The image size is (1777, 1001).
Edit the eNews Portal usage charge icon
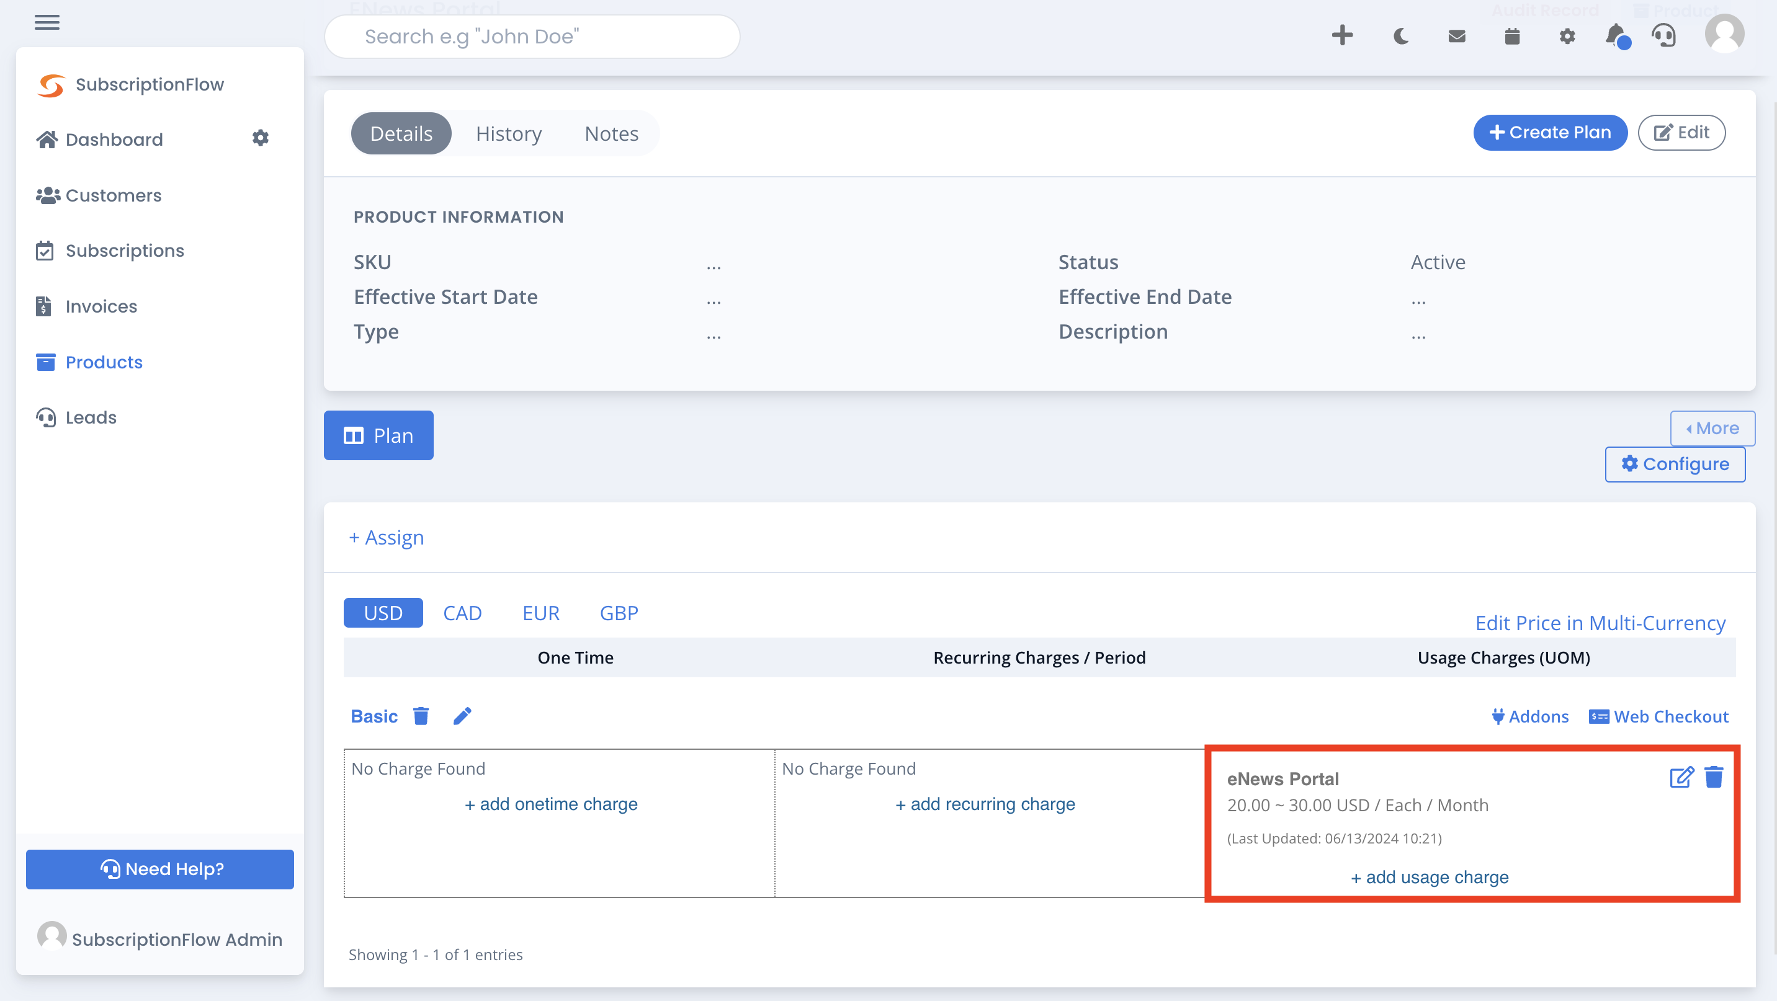click(1681, 777)
